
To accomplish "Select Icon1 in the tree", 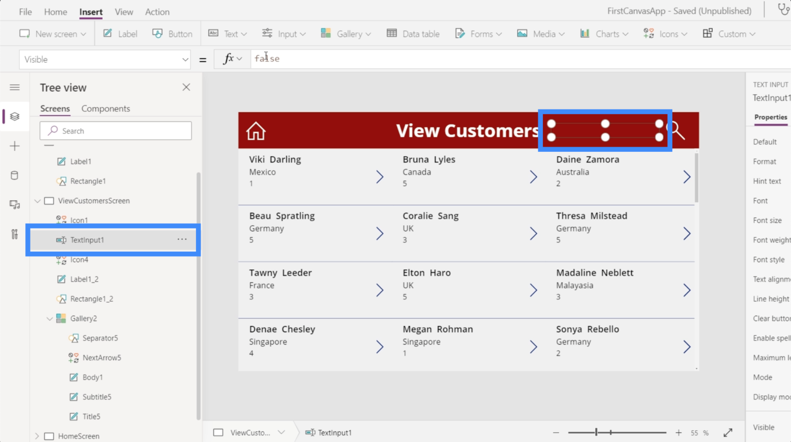I will [x=79, y=220].
